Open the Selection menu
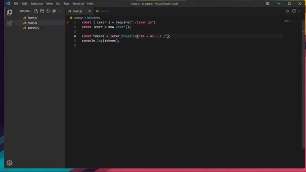Screen dimensions: 306x172 [x=36, y=3]
